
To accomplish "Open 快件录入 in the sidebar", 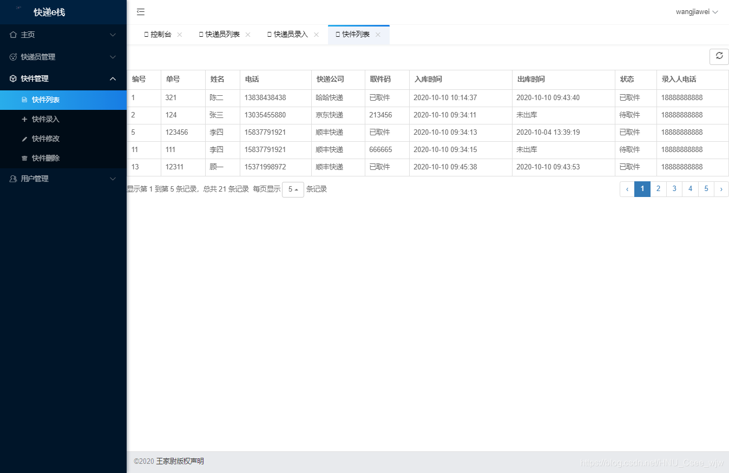I will pos(45,119).
